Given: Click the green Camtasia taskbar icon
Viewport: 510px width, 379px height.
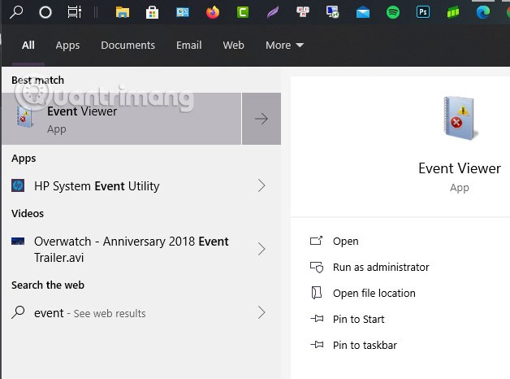Looking at the screenshot, I should click(x=243, y=12).
